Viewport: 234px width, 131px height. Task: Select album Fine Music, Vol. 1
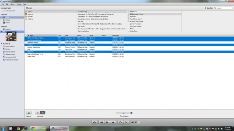(136, 19)
